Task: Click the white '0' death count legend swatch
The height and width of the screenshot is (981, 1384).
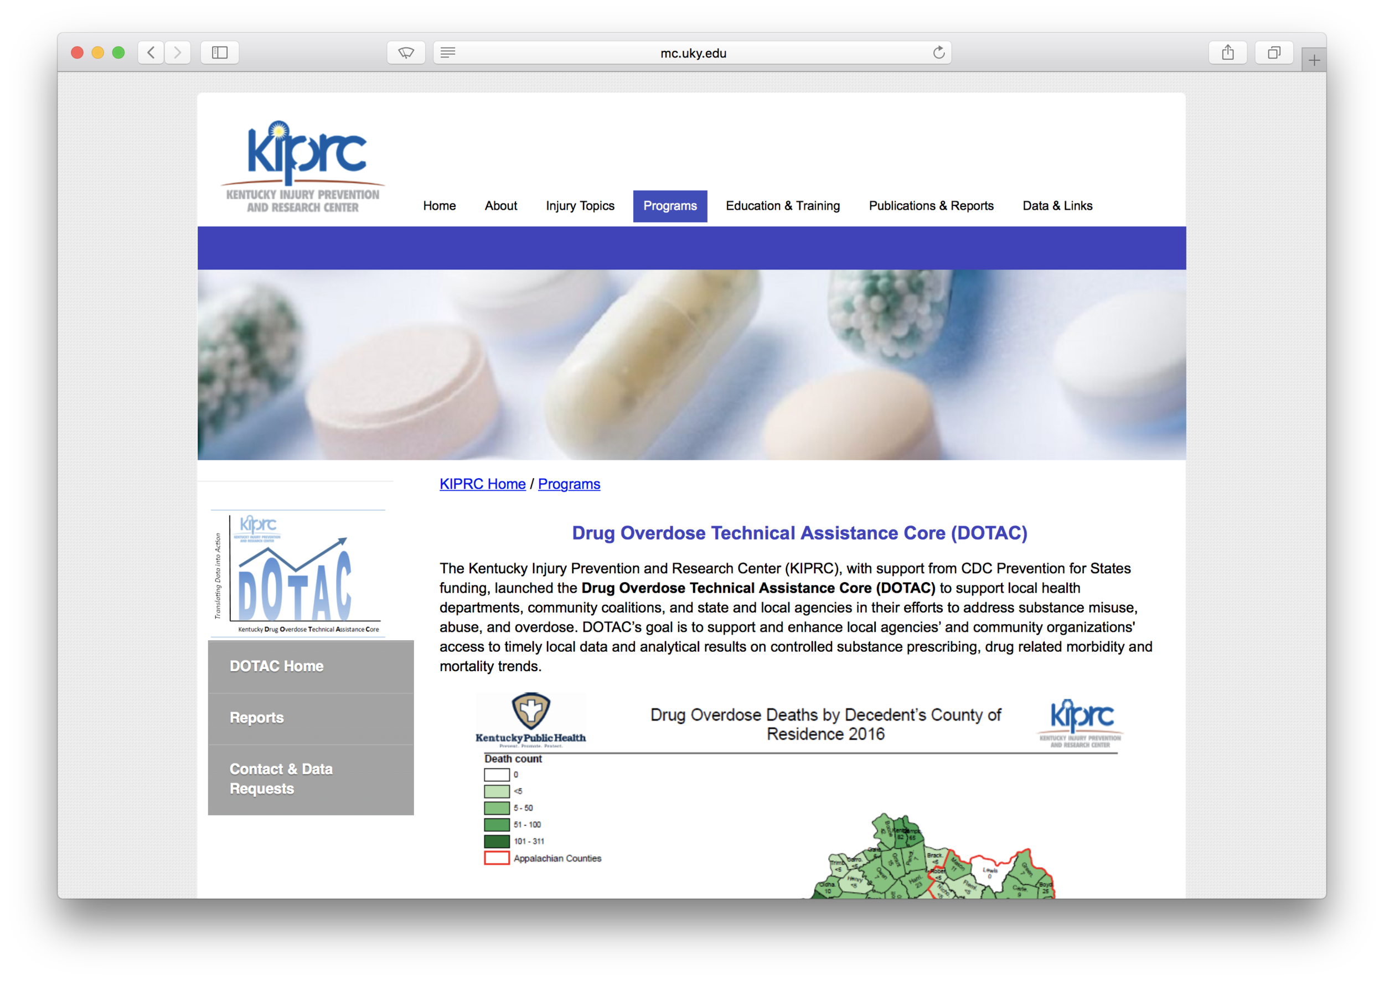Action: click(497, 775)
